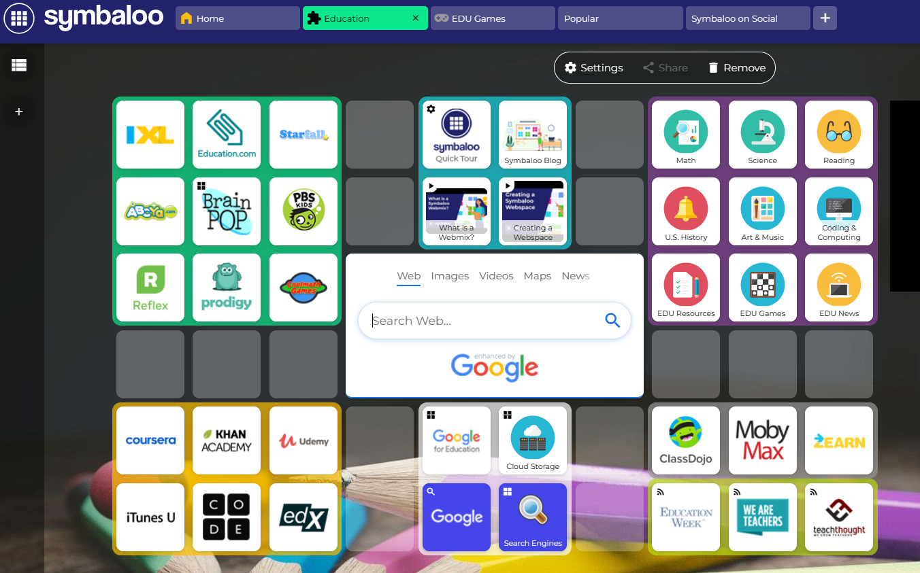The height and width of the screenshot is (573, 920).
Task: Open the ABCya tile
Action: click(x=150, y=211)
